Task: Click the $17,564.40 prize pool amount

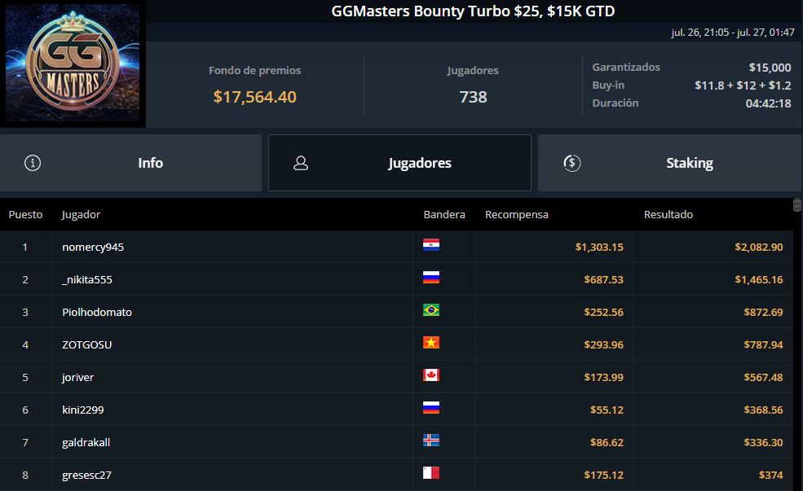Action: [x=255, y=97]
